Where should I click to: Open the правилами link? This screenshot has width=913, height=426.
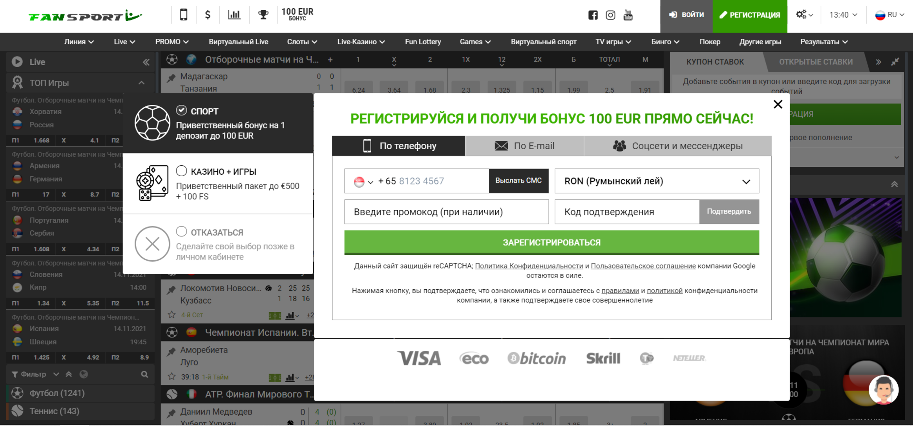[x=620, y=290]
